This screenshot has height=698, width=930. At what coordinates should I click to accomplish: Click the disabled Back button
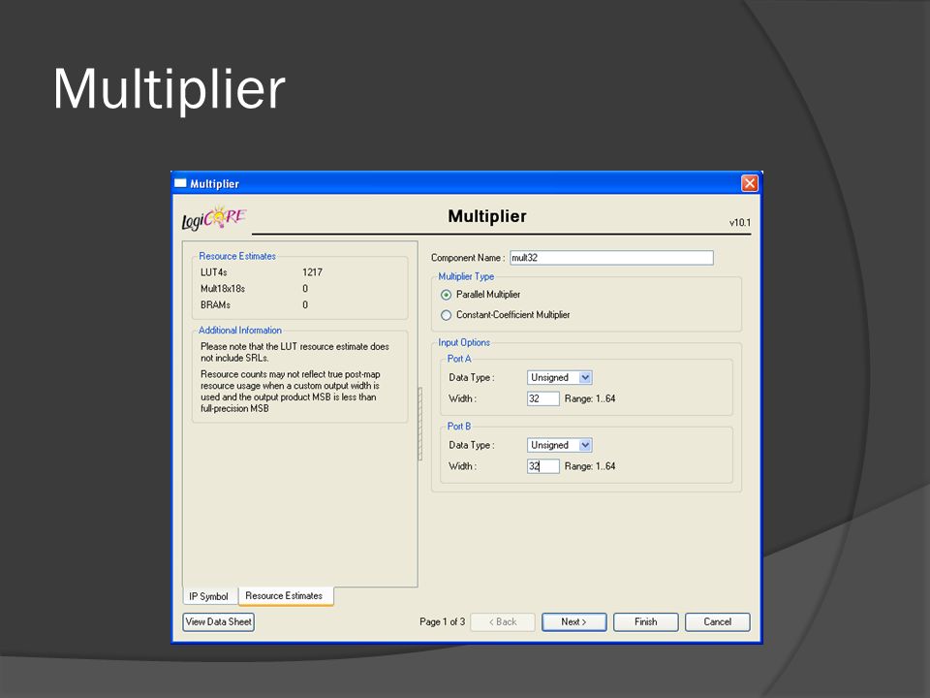click(503, 622)
